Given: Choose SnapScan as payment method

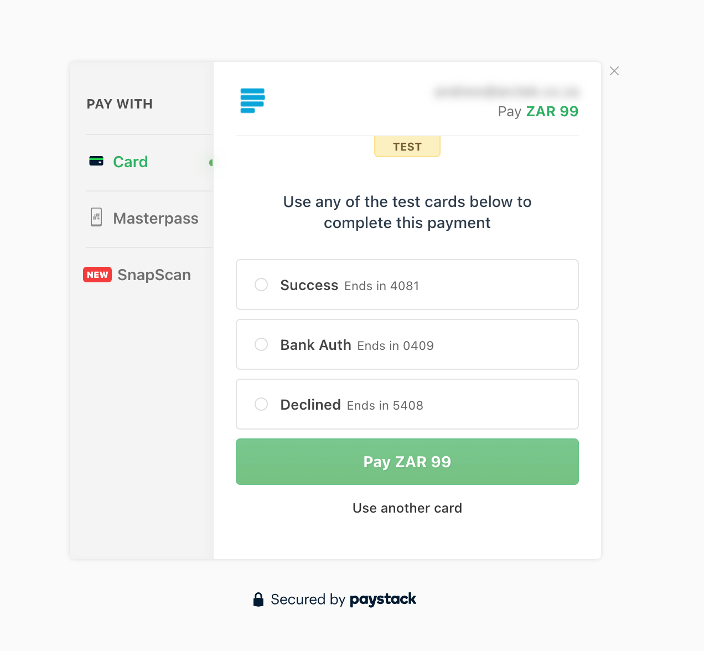Looking at the screenshot, I should click(154, 275).
